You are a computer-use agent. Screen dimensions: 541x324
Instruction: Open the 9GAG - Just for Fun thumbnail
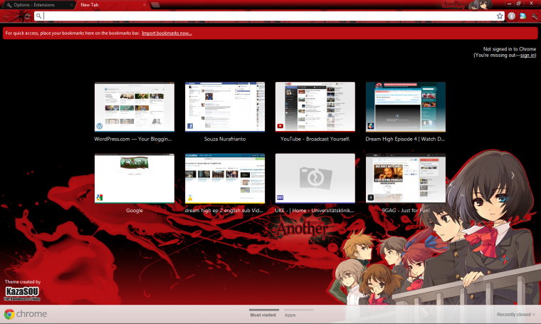[x=405, y=179]
